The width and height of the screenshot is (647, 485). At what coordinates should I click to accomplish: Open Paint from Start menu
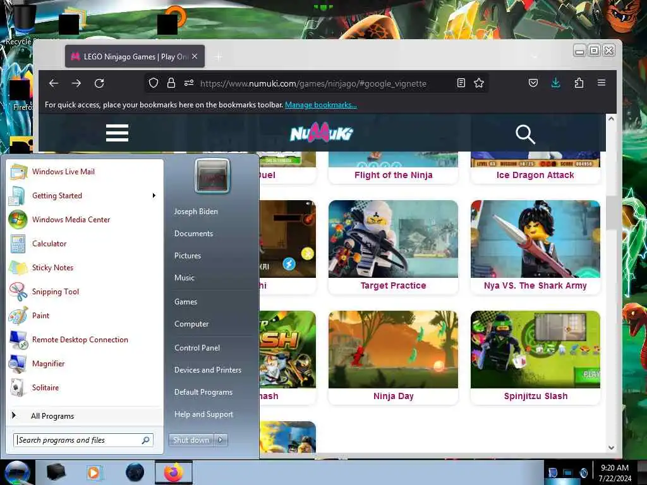click(x=85, y=316)
